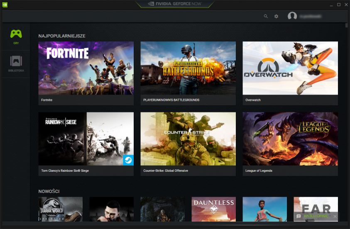Open Jurassic World Evolution in Nowości

[61, 209]
